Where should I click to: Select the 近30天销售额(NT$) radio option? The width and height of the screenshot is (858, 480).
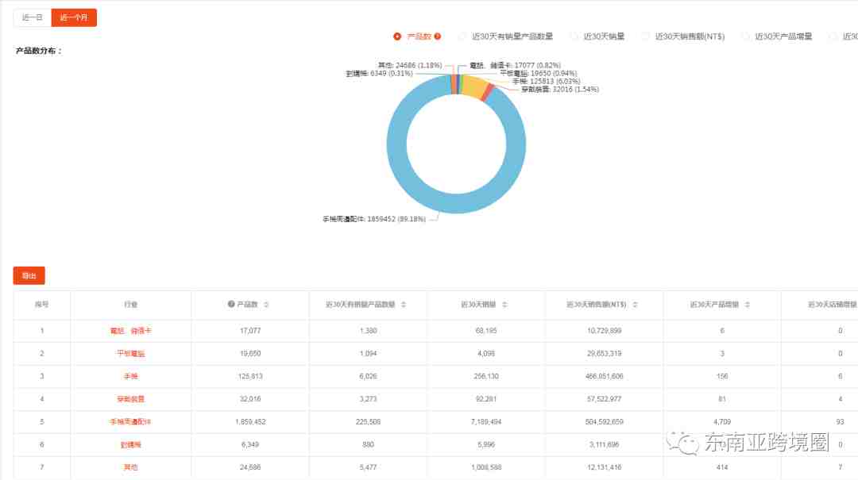coord(646,36)
